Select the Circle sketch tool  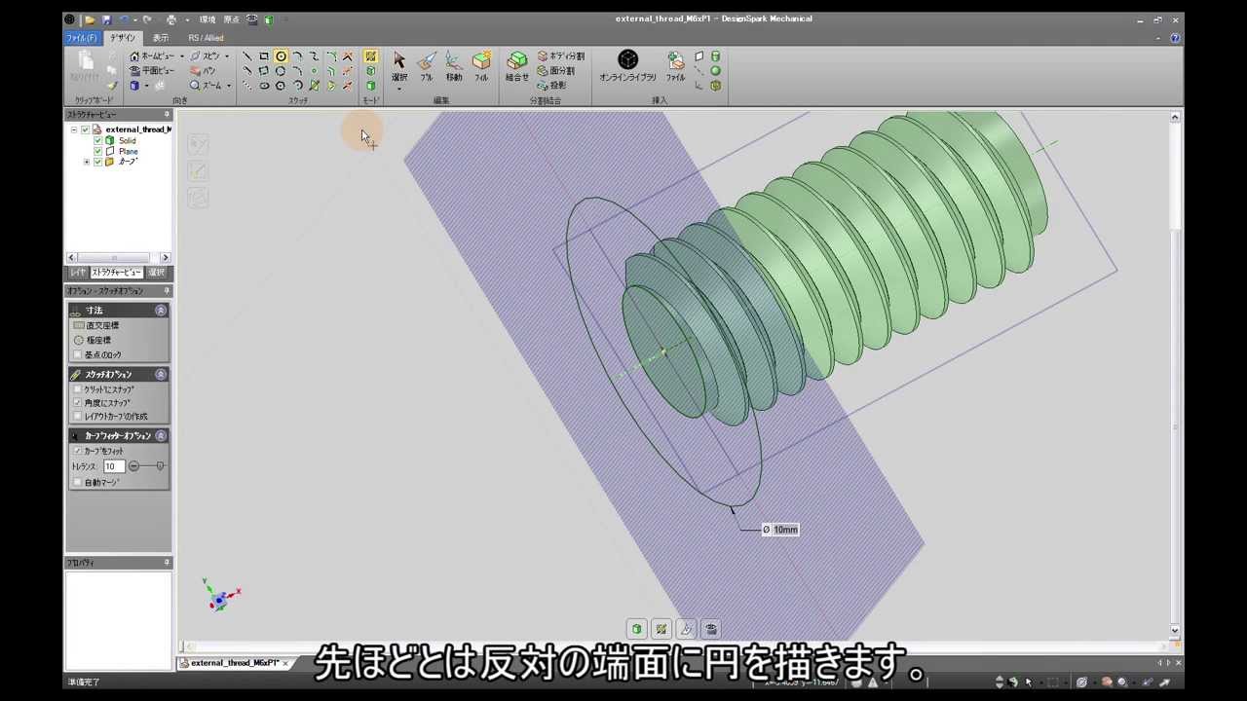coord(281,56)
